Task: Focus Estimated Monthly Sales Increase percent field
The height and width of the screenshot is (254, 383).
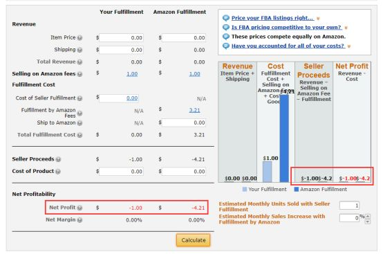Action: (x=350, y=218)
